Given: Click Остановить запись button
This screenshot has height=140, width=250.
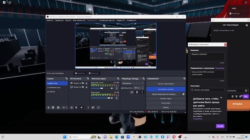Looking at the screenshot, I should click(166, 89).
